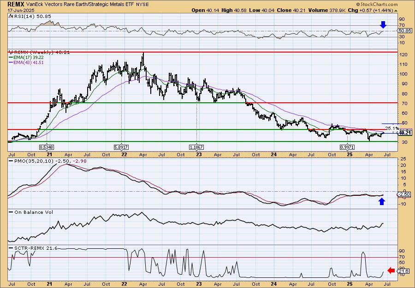The height and width of the screenshot is (288, 415).
Task: Click the 15 label on PMO axis
Action: point(403,171)
